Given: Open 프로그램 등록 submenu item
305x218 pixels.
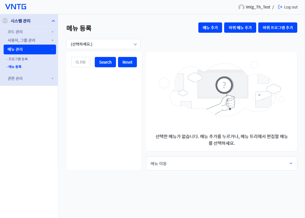Looking at the screenshot, I should point(18,59).
